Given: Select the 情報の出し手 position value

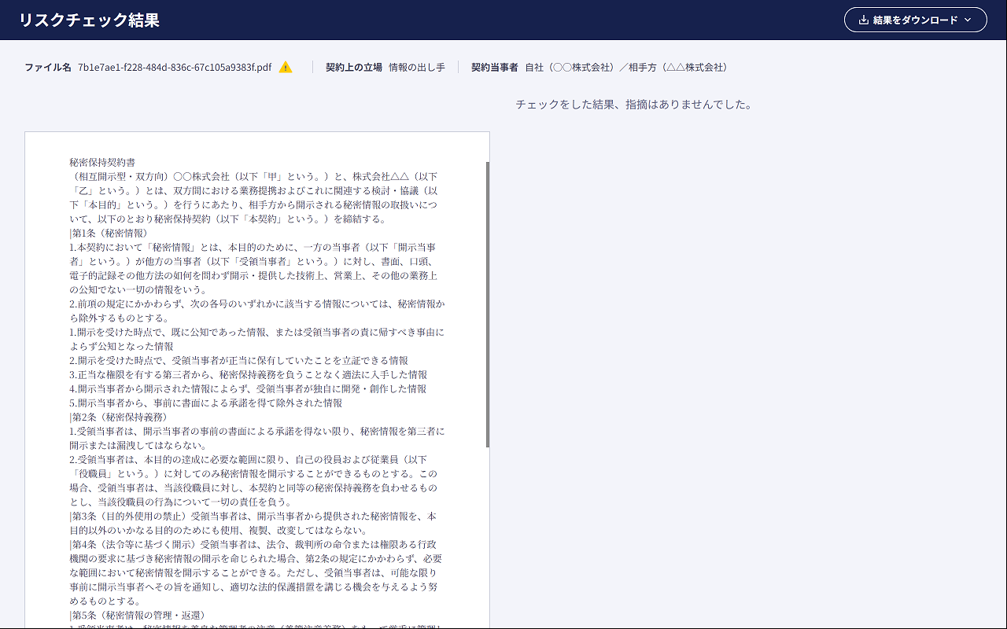Looking at the screenshot, I should coord(417,68).
